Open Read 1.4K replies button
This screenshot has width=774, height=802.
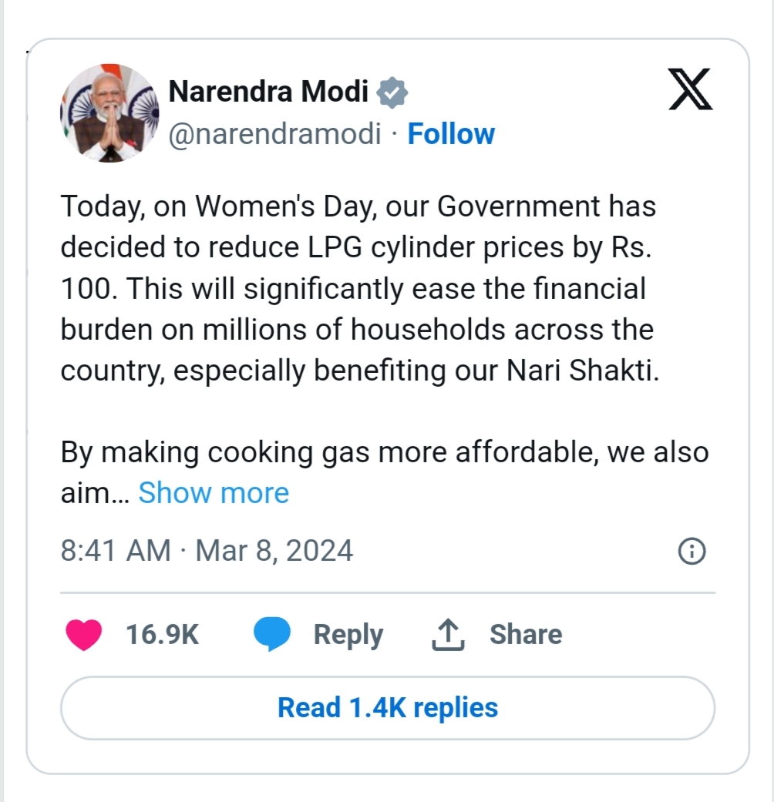click(x=388, y=707)
